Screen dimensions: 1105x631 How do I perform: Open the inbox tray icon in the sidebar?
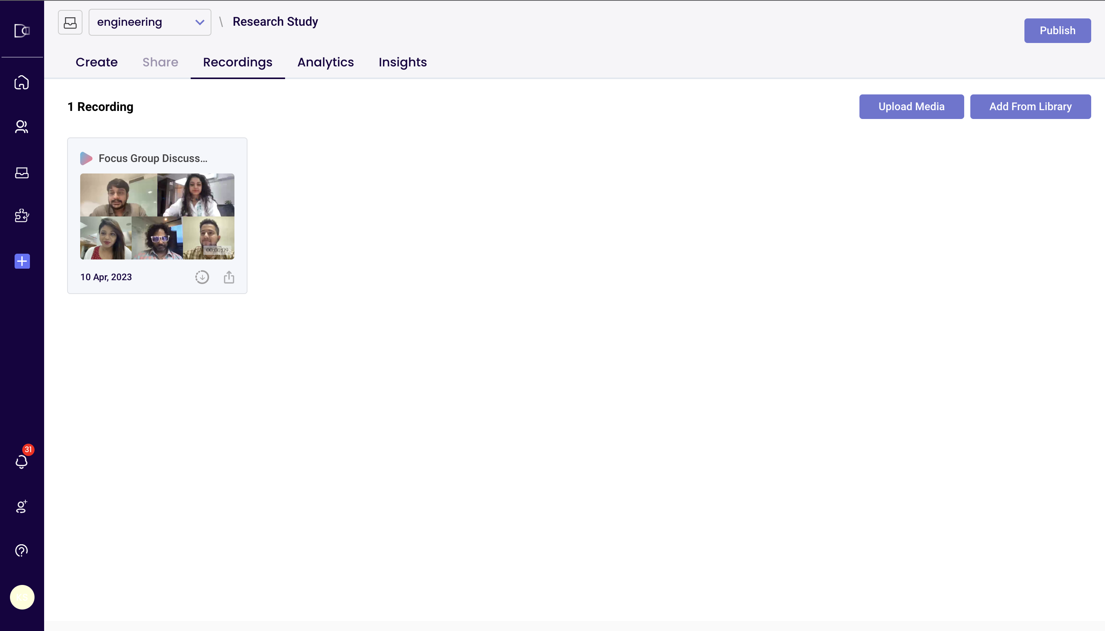(21, 172)
